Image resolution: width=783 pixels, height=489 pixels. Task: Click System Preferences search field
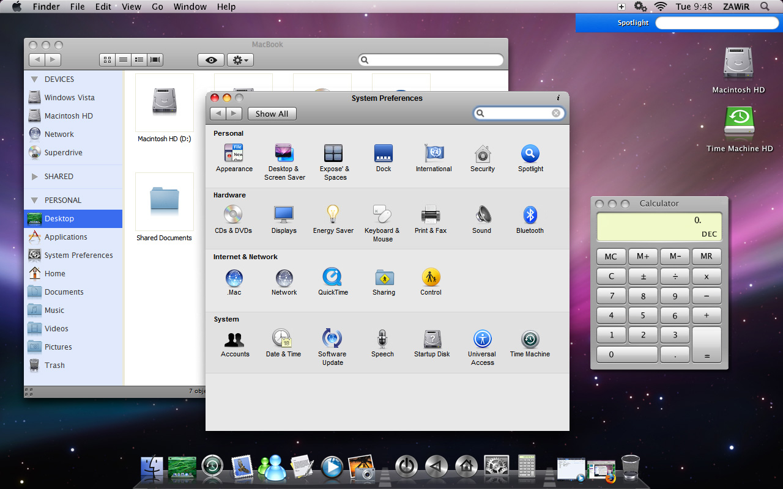519,113
